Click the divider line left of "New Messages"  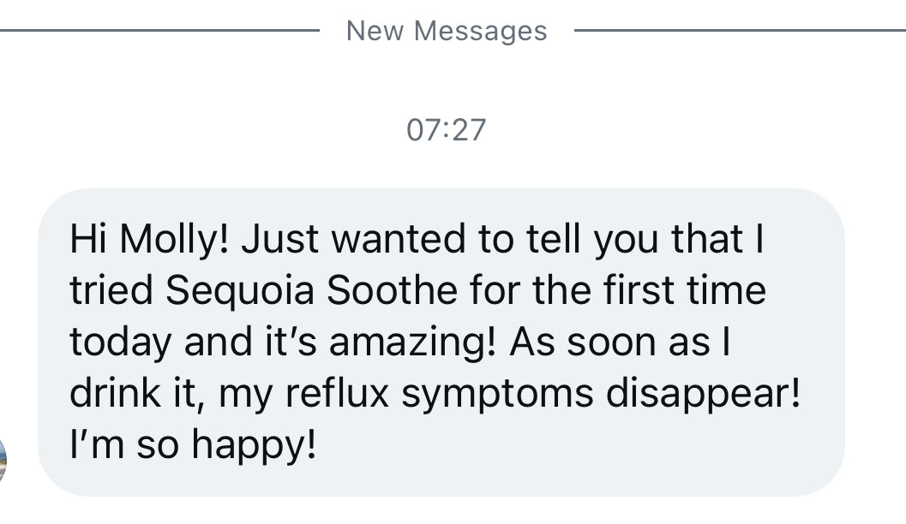click(159, 31)
